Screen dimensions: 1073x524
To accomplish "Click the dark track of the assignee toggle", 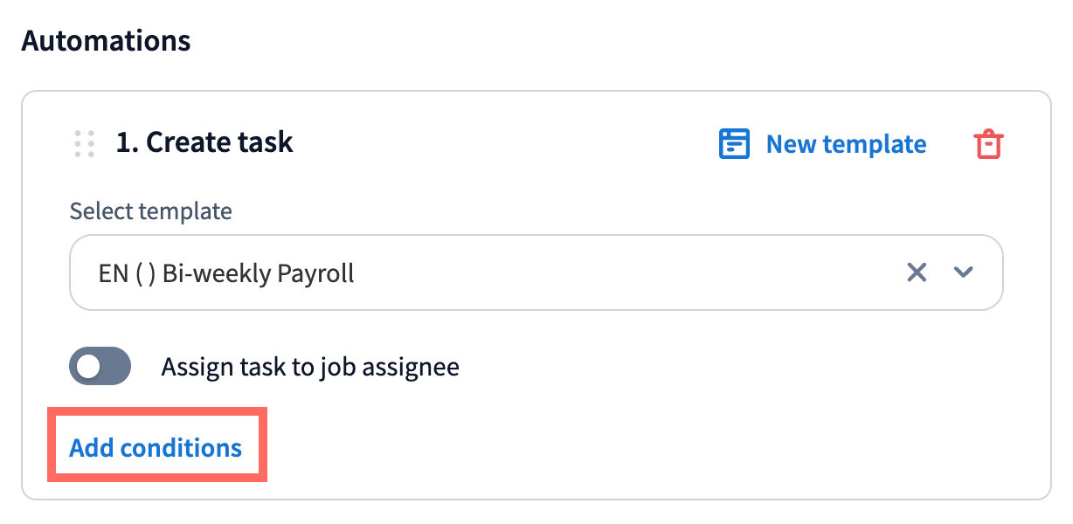I will [x=116, y=367].
